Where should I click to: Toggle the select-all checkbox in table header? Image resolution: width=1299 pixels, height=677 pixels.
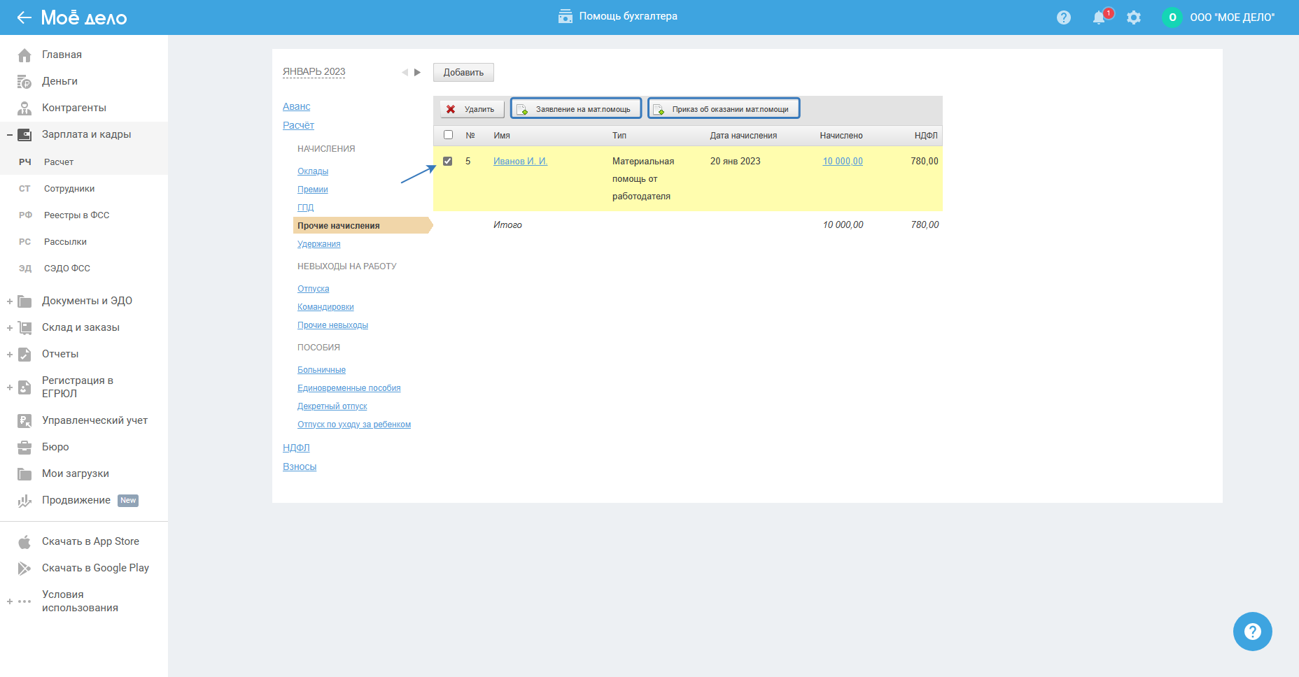pos(449,135)
